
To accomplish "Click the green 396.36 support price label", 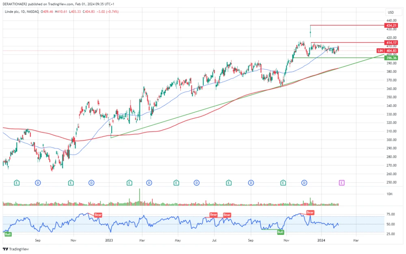I will [391, 58].
